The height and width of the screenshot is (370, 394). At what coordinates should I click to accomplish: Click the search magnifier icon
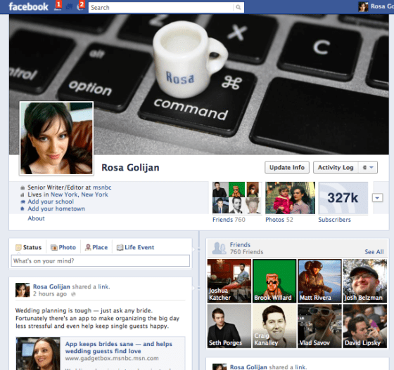click(239, 8)
